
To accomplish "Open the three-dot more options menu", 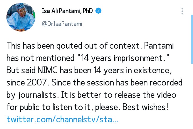I will [182, 11].
